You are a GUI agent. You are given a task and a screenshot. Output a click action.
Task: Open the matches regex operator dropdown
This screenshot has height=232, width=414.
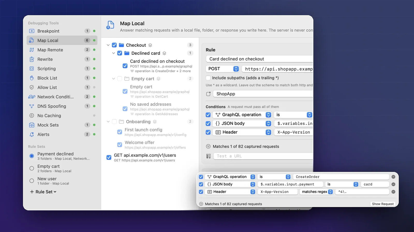point(316,192)
